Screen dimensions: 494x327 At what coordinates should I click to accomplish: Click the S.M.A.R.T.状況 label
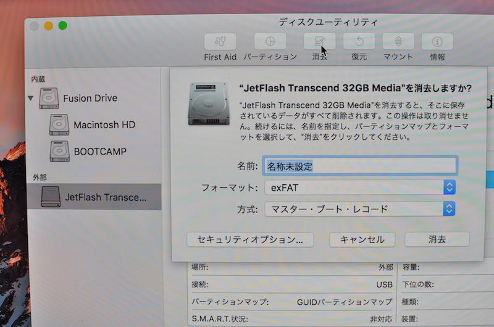pyautogui.click(x=220, y=319)
